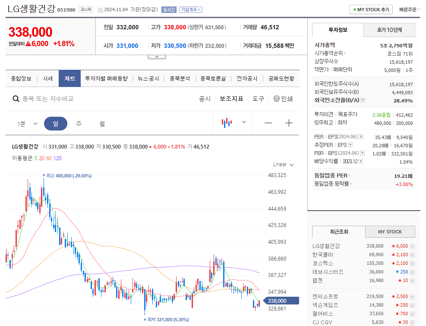Open 한국콜마 in recent list

(x=323, y=255)
